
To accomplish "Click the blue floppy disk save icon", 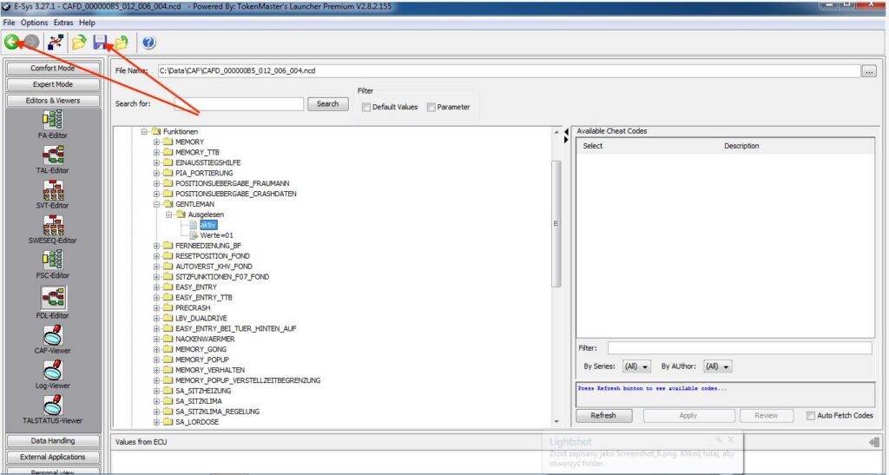I will point(101,42).
